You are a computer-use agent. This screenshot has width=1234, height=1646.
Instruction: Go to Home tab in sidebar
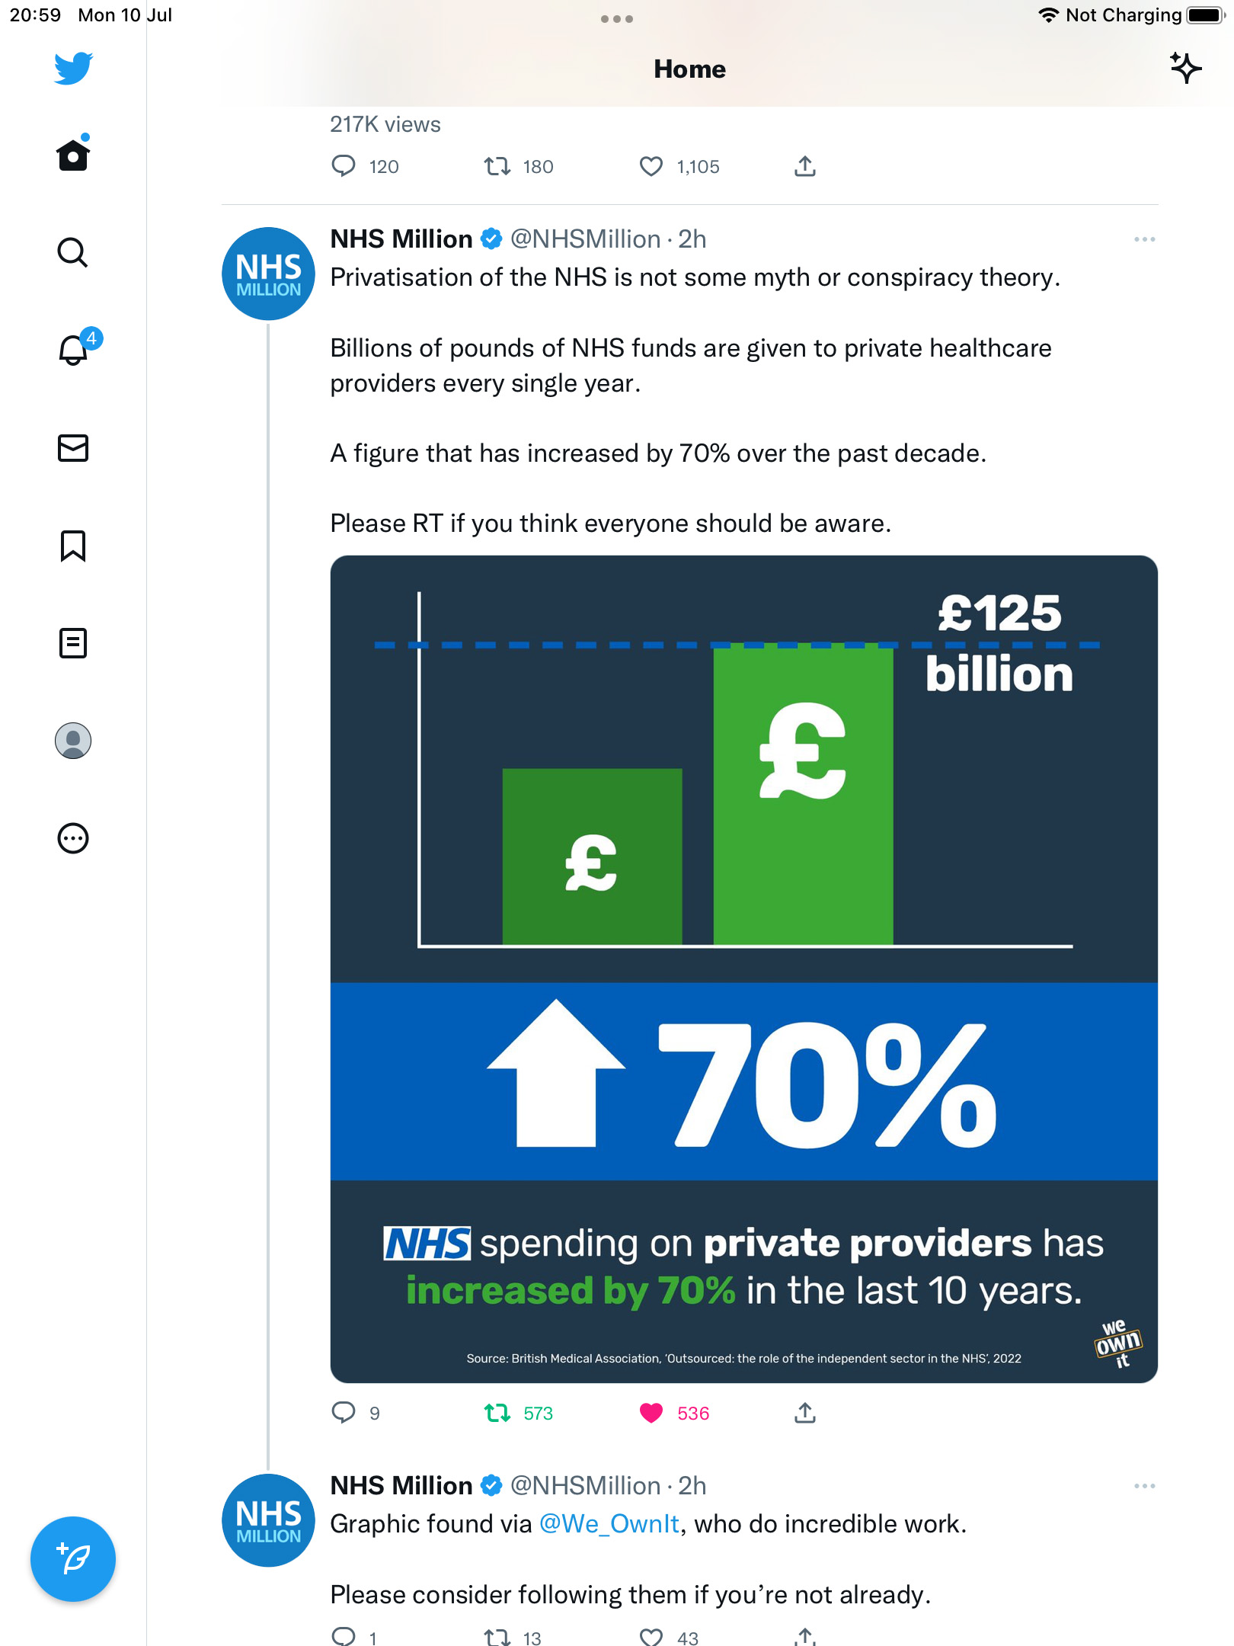coord(72,153)
